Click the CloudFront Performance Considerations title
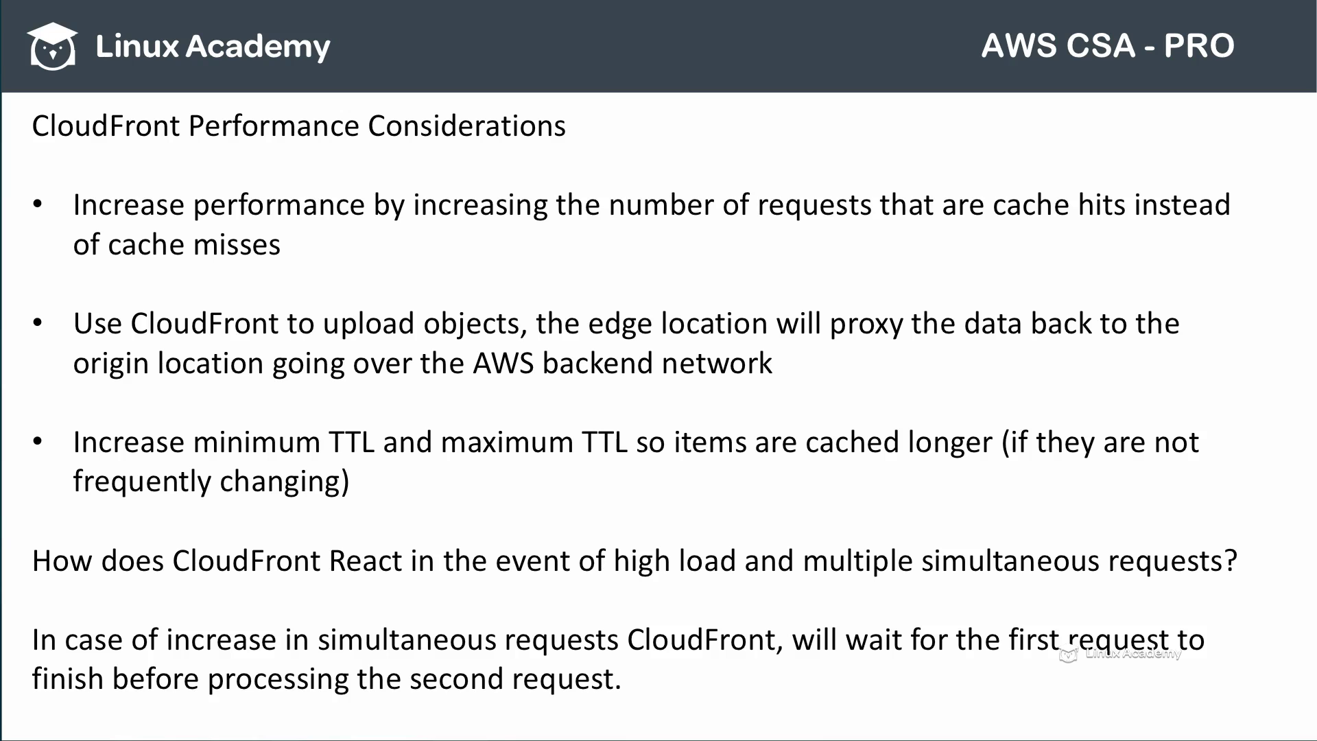This screenshot has height=741, width=1317. click(x=298, y=126)
